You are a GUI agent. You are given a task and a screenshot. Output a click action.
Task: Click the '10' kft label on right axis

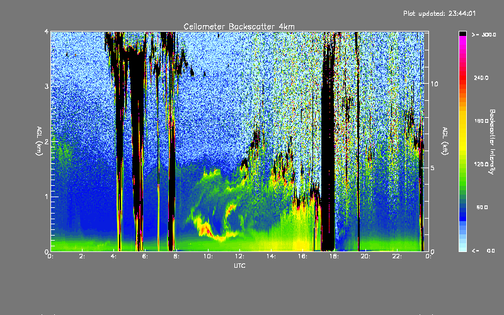pyautogui.click(x=434, y=84)
